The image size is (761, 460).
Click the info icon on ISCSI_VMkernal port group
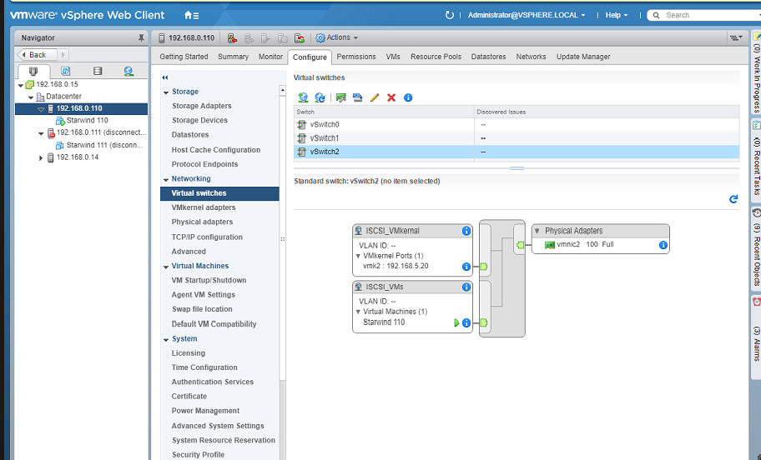466,231
